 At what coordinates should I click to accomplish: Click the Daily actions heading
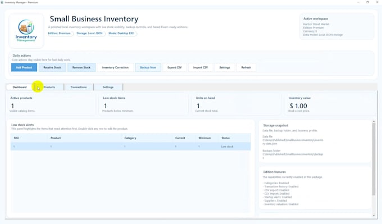pos(22,56)
